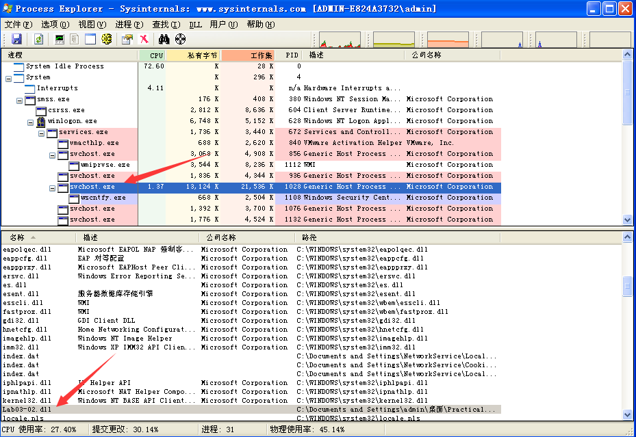The image size is (636, 437).
Task: Click the Save toolbar icon
Action: 16,39
